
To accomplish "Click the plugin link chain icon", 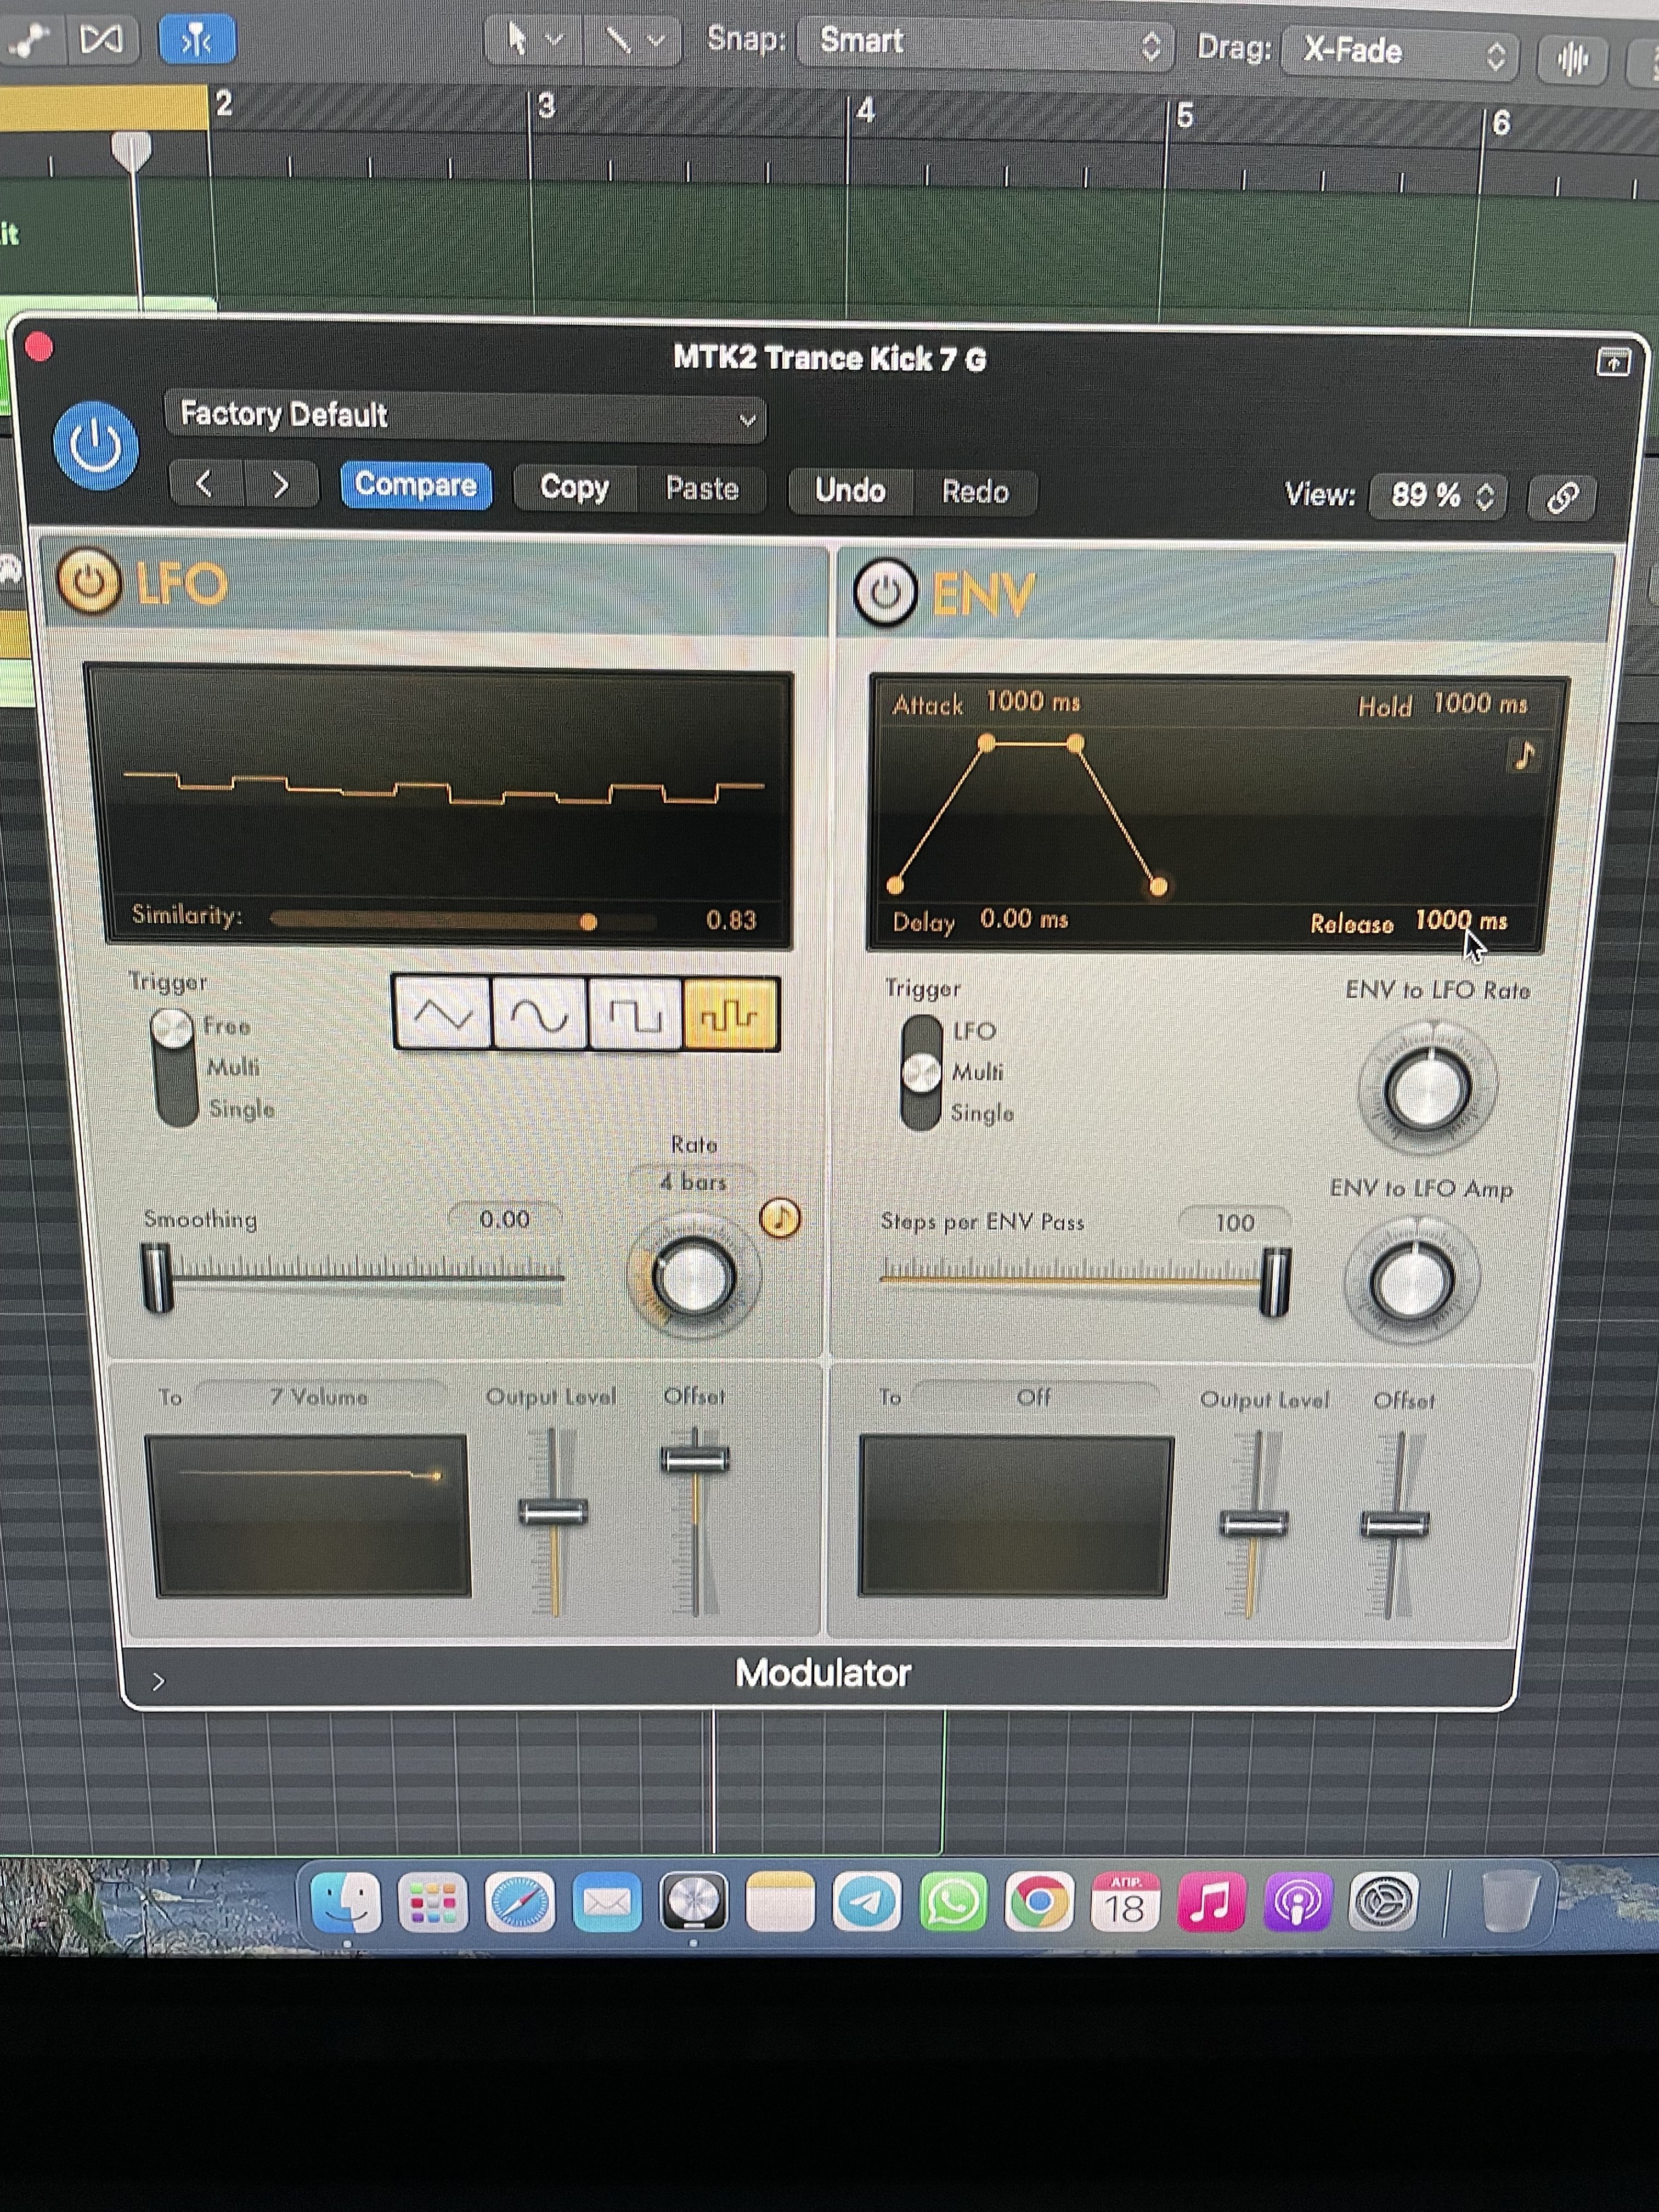I will 1562,497.
